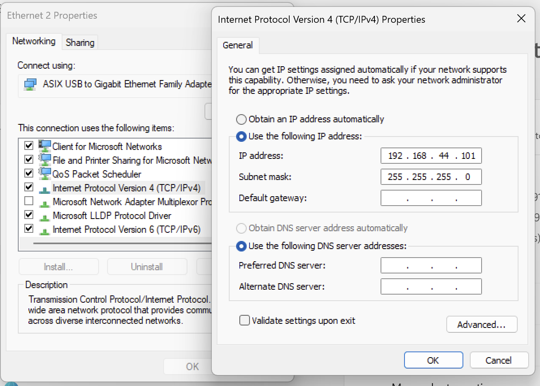Switch to the Sharing tab
Screen dimensions: 540x386
[x=80, y=42]
